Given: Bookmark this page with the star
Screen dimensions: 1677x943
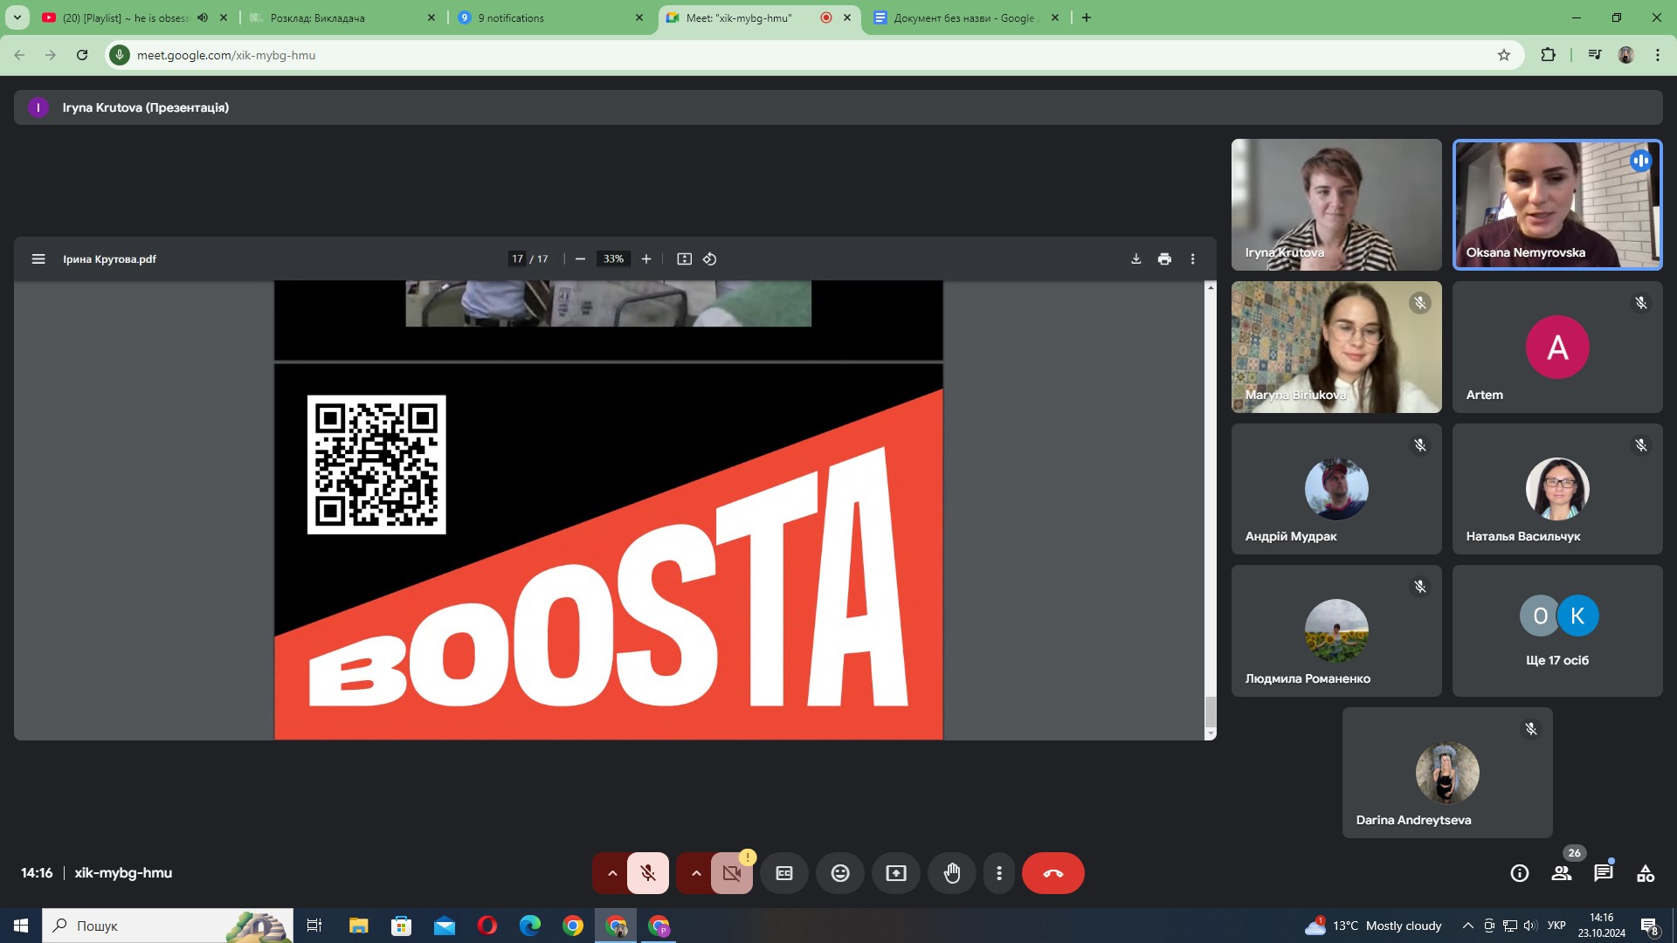Looking at the screenshot, I should (x=1504, y=55).
